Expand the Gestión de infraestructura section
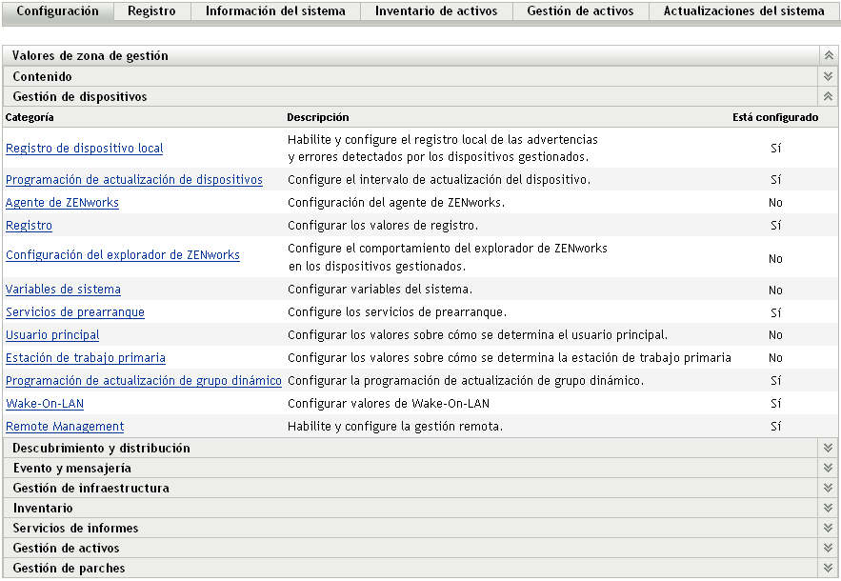The height and width of the screenshot is (581, 841). (828, 488)
